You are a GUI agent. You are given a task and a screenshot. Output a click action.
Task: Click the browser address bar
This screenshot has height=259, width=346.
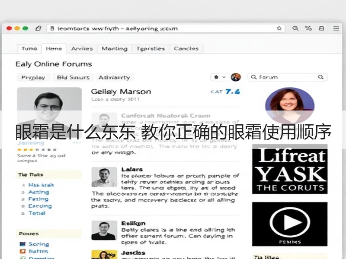(166, 28)
